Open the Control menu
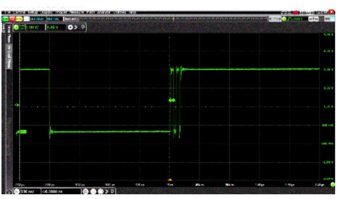Image resolution: width=340 pixels, height=199 pixels. tap(19, 13)
